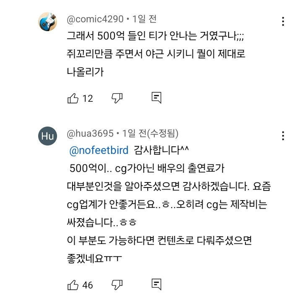Click the round "Hu" avatar icon
The image size is (302, 304).
click(48, 136)
